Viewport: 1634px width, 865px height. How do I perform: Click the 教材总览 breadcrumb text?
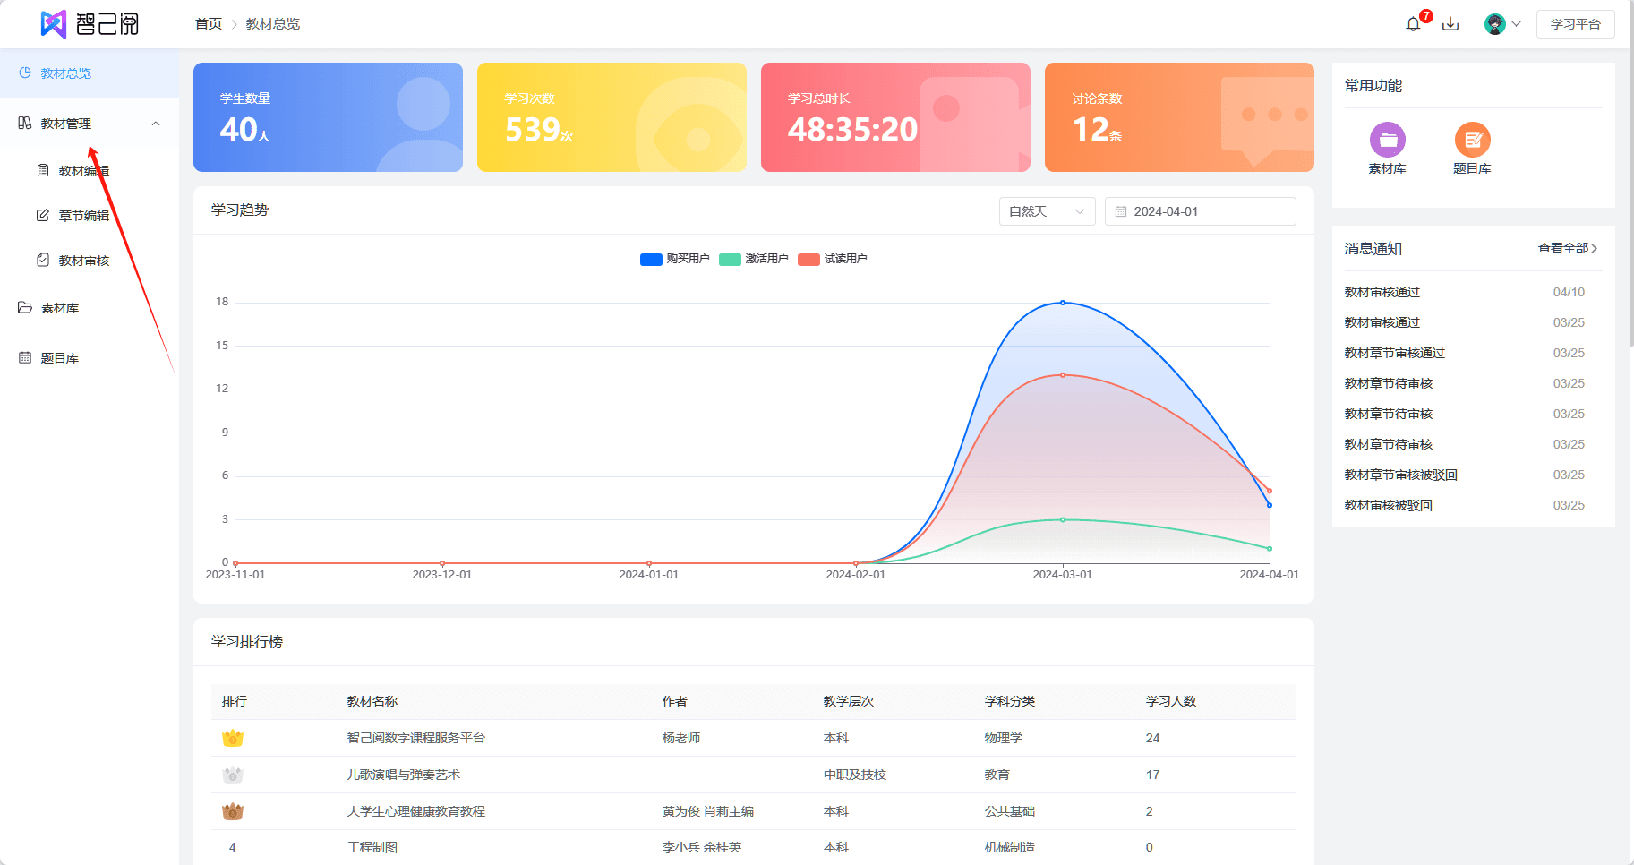[273, 24]
